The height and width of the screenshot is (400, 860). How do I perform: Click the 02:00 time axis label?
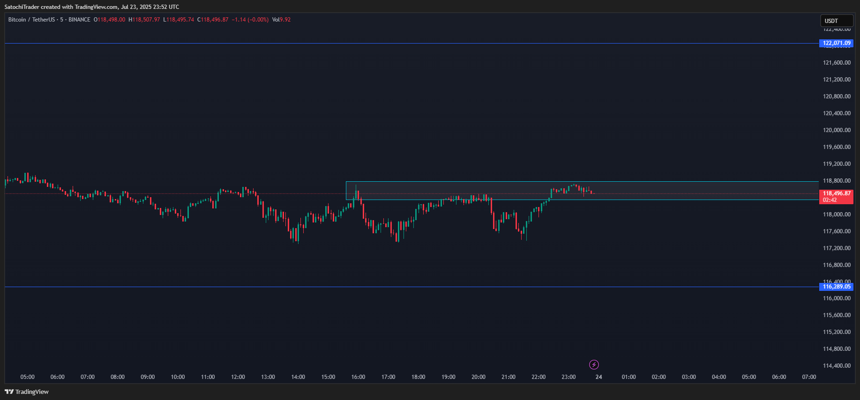coord(659,377)
